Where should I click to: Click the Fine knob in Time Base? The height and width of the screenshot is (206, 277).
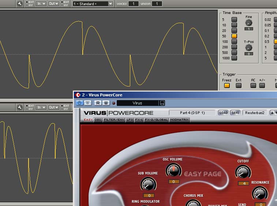pyautogui.click(x=249, y=23)
